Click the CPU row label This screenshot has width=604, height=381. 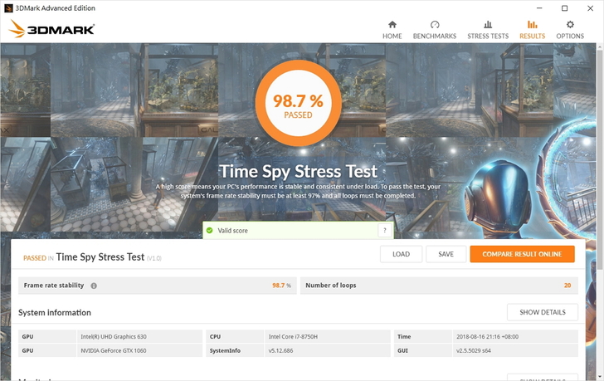click(216, 337)
